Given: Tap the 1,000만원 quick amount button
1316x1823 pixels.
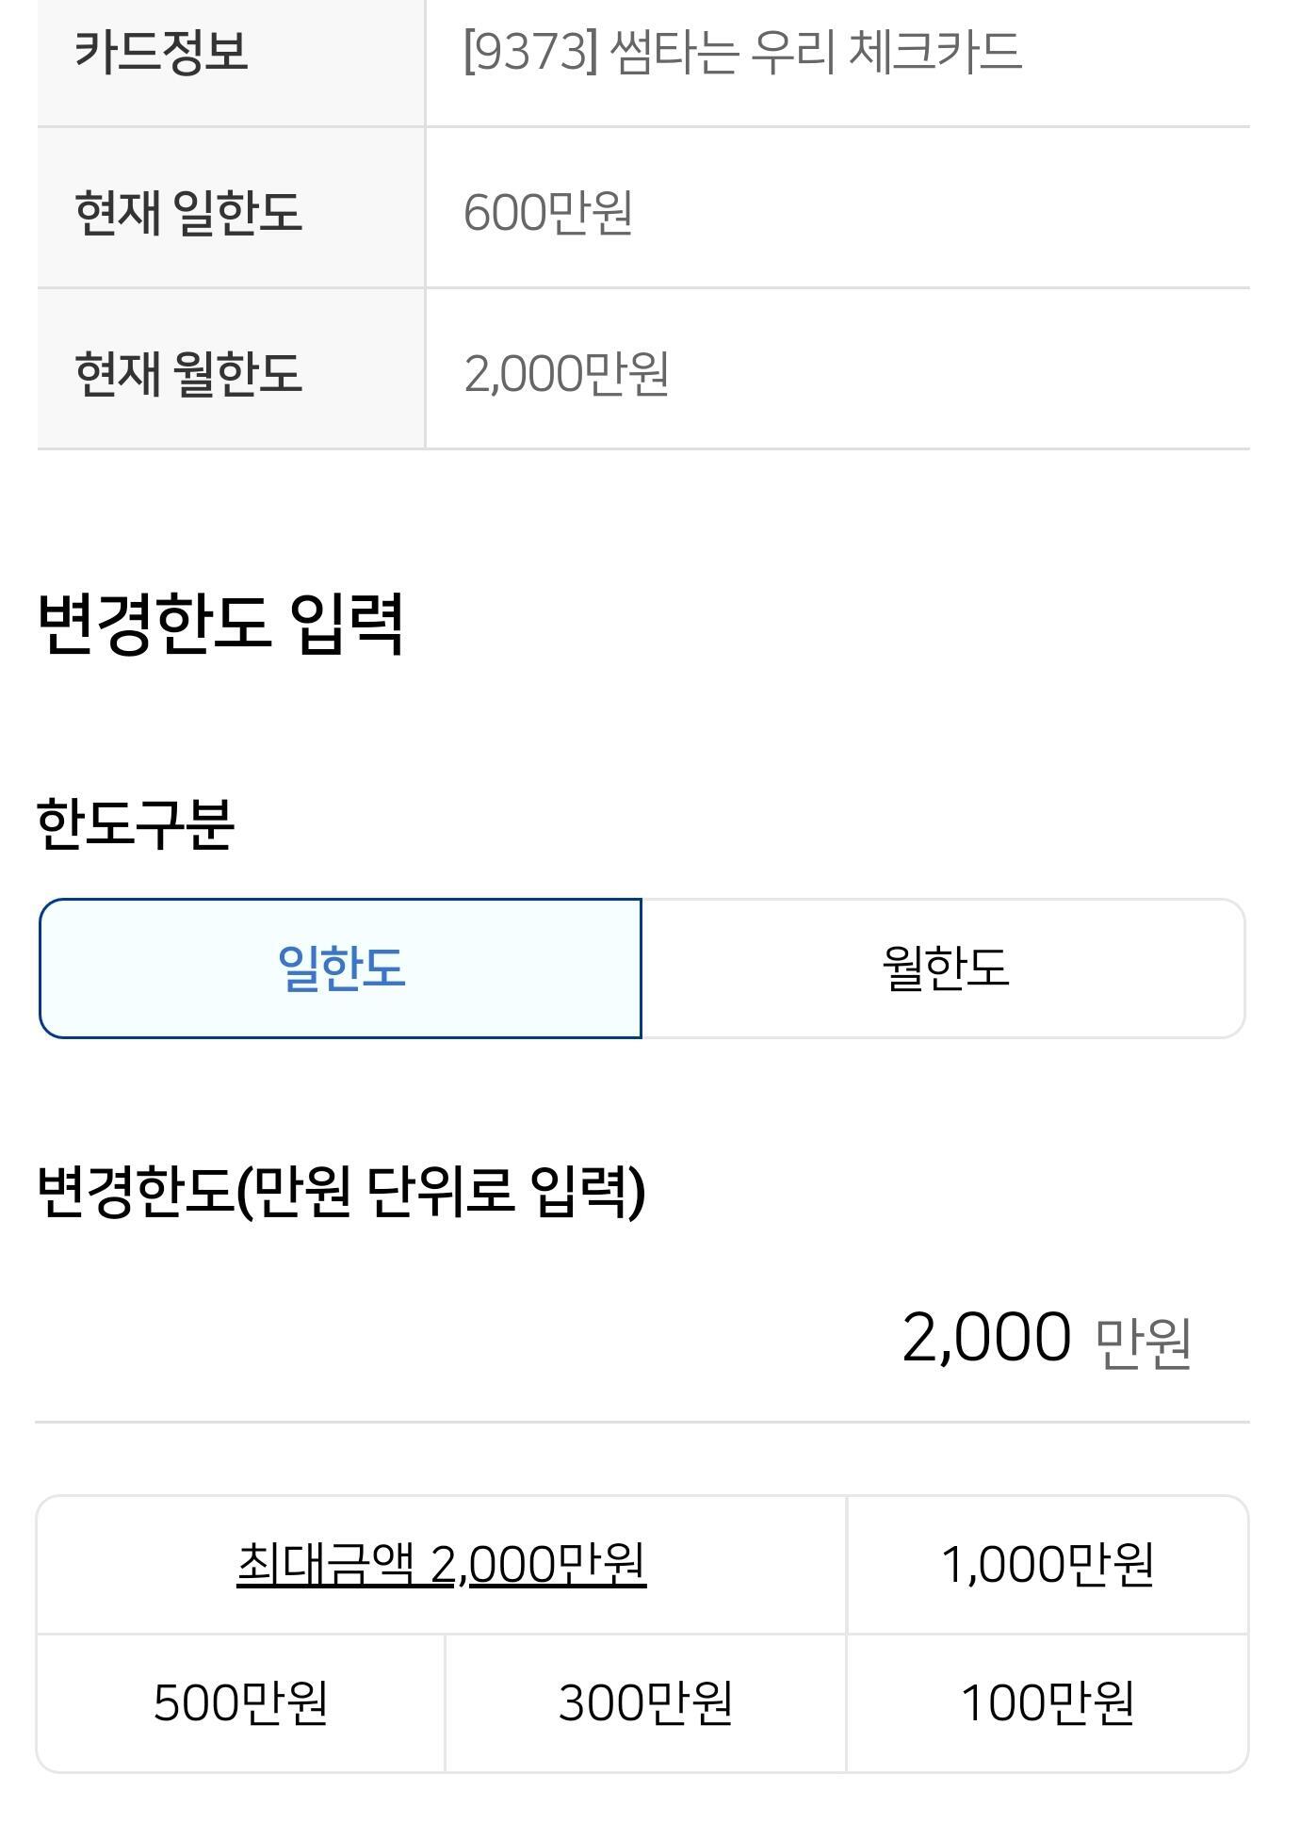Looking at the screenshot, I should click(1048, 1565).
